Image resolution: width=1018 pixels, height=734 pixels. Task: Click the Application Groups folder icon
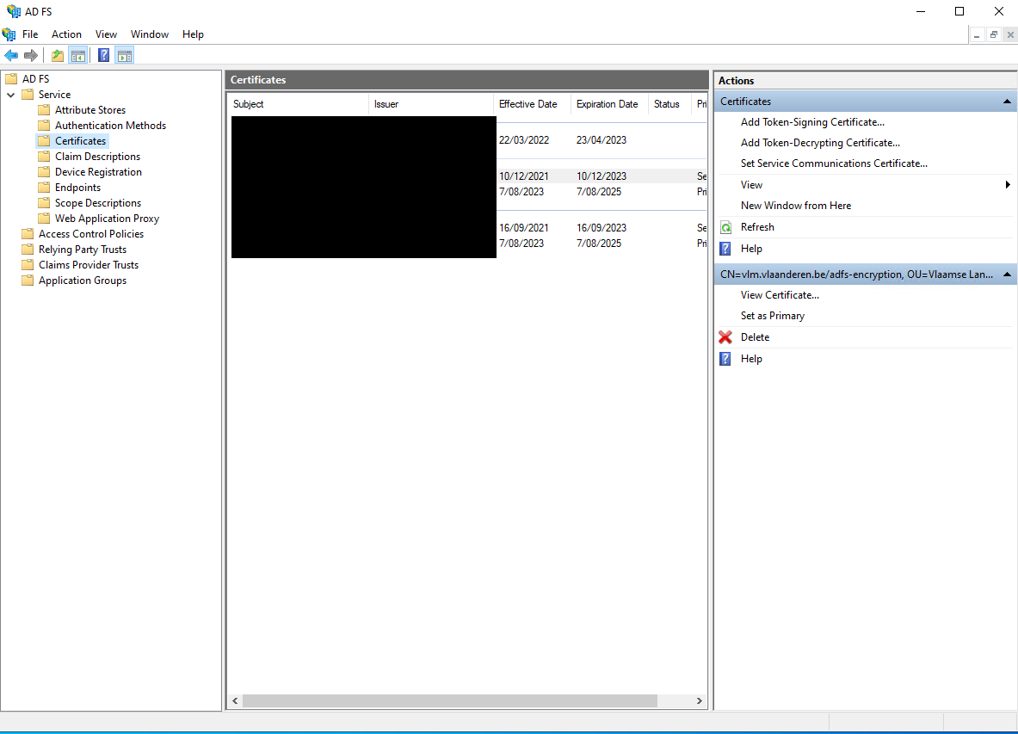point(28,281)
